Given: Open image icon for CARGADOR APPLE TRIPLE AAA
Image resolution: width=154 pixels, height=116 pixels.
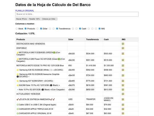Looking at the screenshot, I should coord(123,109).
